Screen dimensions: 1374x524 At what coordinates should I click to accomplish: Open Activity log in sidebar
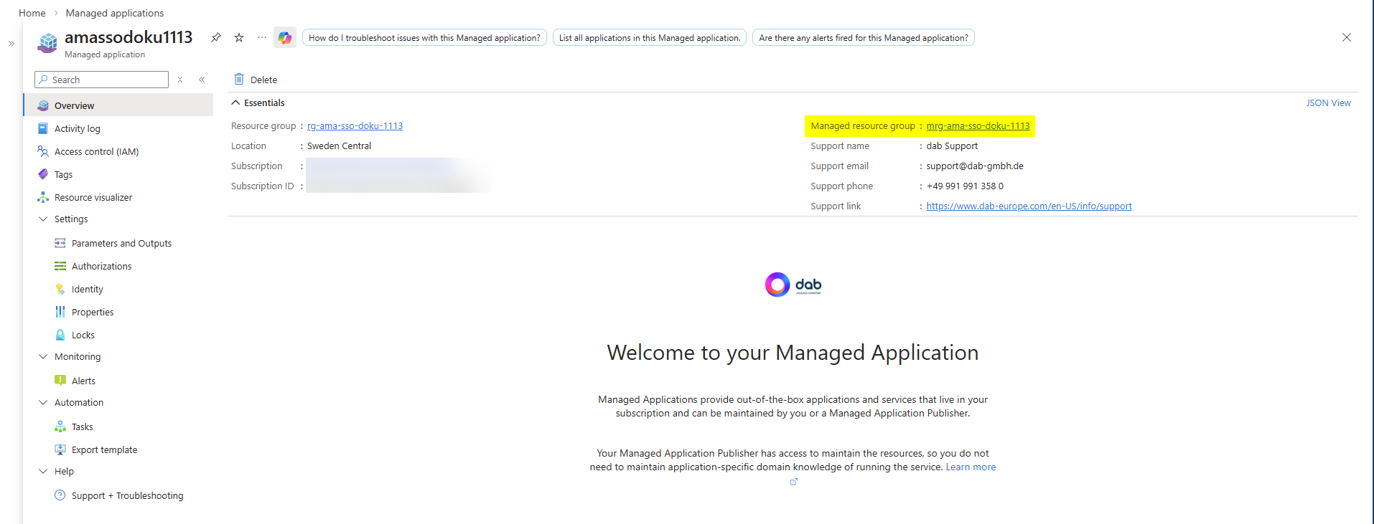pos(77,129)
